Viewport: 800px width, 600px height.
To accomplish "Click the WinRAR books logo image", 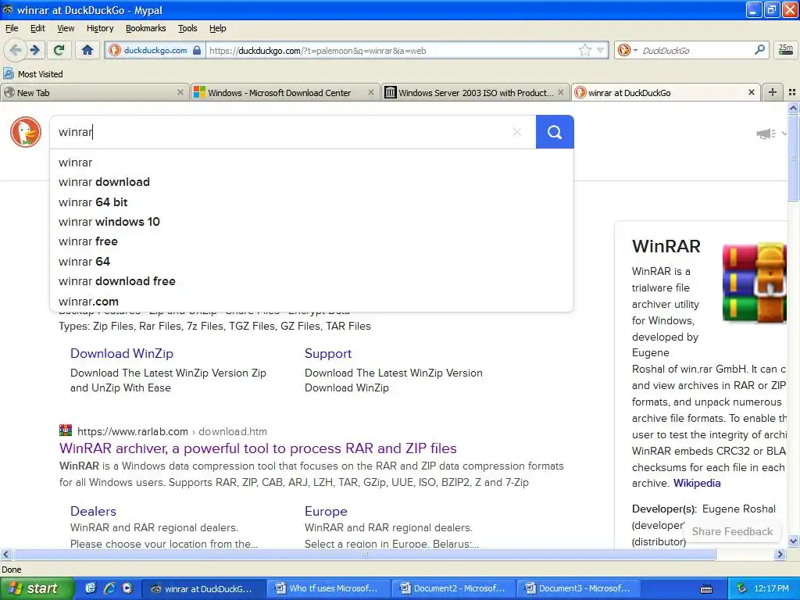I will (754, 282).
